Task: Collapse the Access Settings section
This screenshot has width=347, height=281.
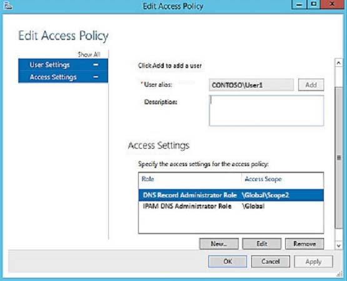Action: point(96,77)
